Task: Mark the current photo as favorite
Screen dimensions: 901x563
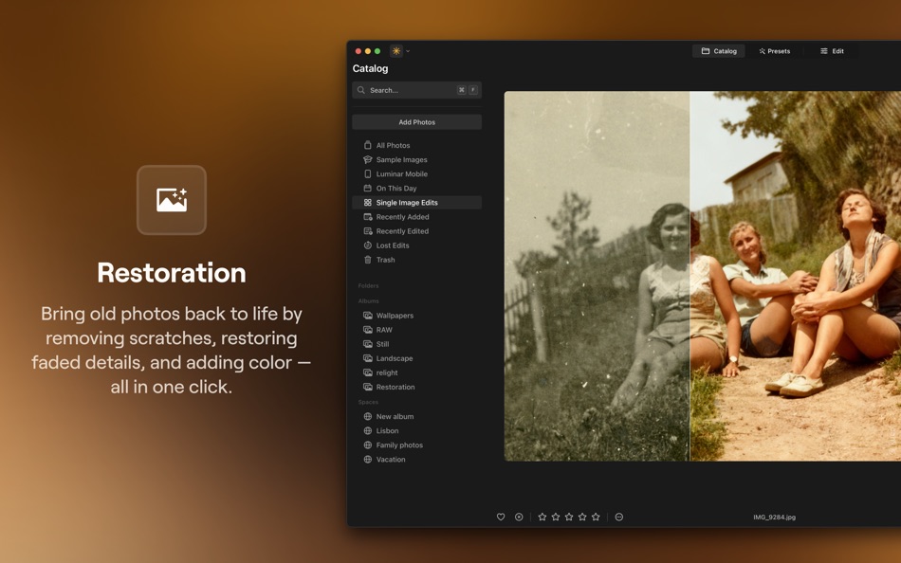Action: [501, 517]
